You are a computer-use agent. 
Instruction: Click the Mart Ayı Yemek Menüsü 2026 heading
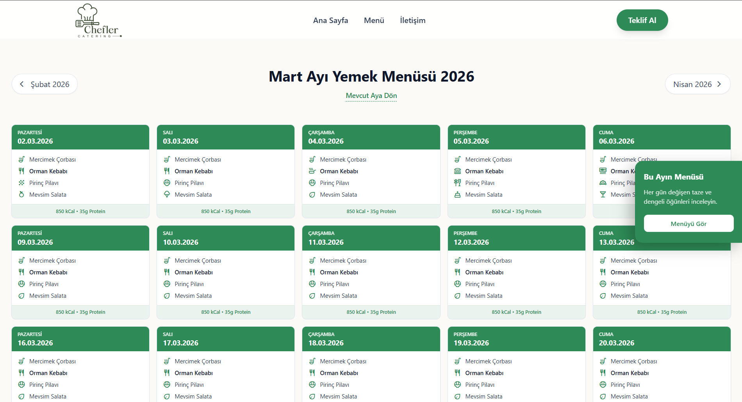point(371,76)
